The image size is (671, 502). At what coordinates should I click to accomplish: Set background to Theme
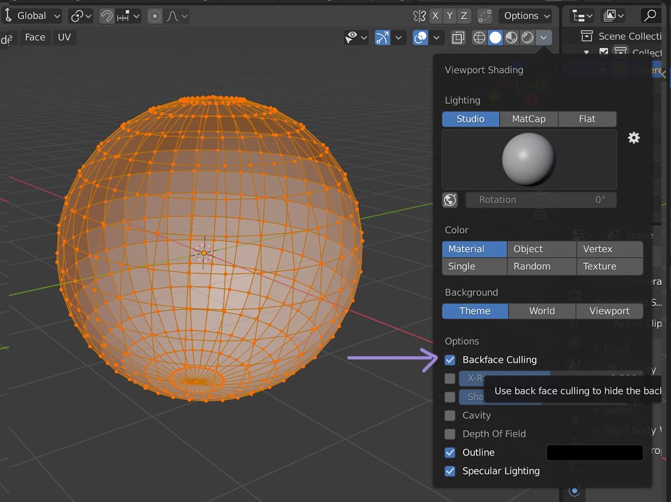(x=475, y=311)
